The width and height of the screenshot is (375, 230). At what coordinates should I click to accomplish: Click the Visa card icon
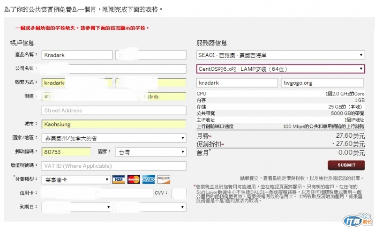(119, 179)
